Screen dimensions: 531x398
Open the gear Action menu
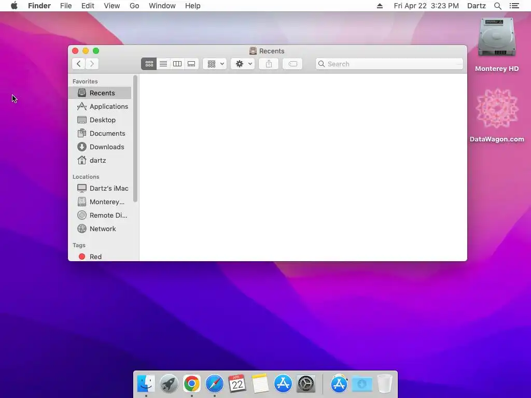[x=243, y=64]
